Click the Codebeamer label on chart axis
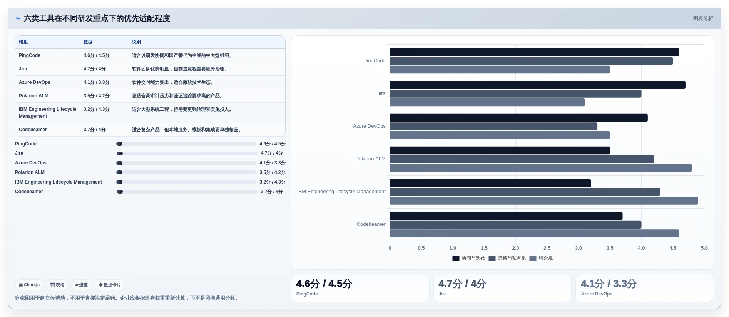This screenshot has height=317, width=729. (371, 224)
